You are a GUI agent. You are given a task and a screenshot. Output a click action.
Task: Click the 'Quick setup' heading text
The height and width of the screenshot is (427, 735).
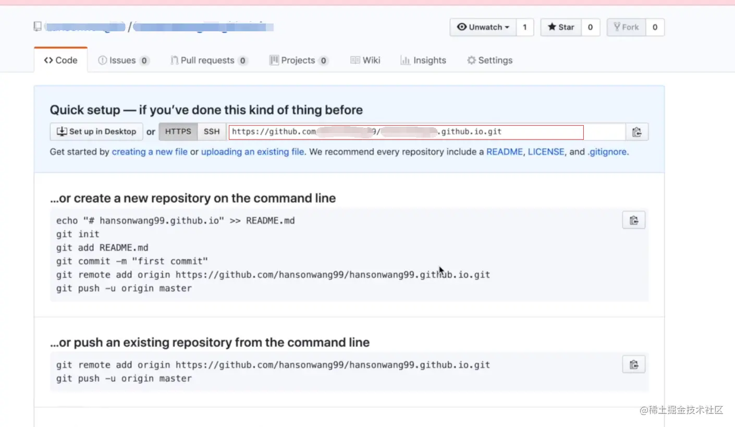206,110
